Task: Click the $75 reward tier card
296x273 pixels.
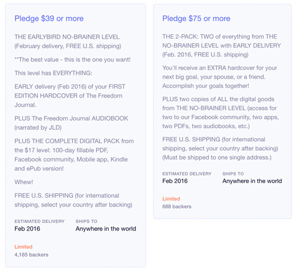Action: [x=222, y=111]
